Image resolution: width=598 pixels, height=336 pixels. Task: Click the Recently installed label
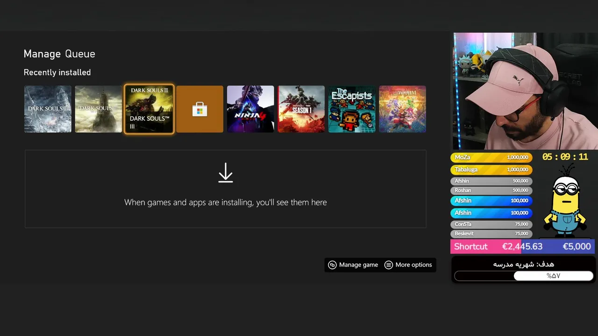point(57,72)
